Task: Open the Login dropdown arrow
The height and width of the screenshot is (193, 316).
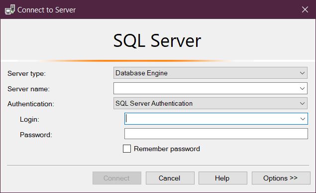Action: pyautogui.click(x=303, y=119)
